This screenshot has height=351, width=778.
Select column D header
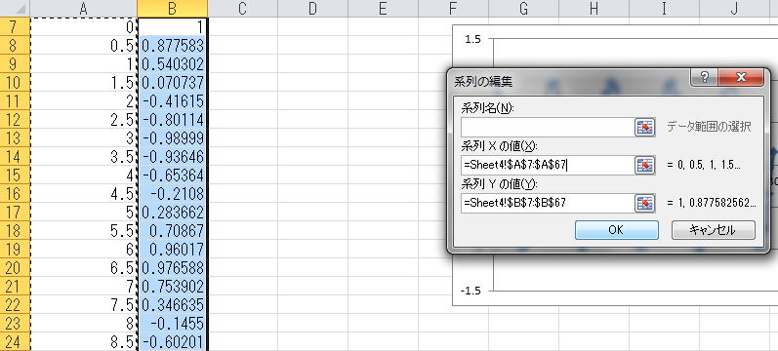coord(312,9)
